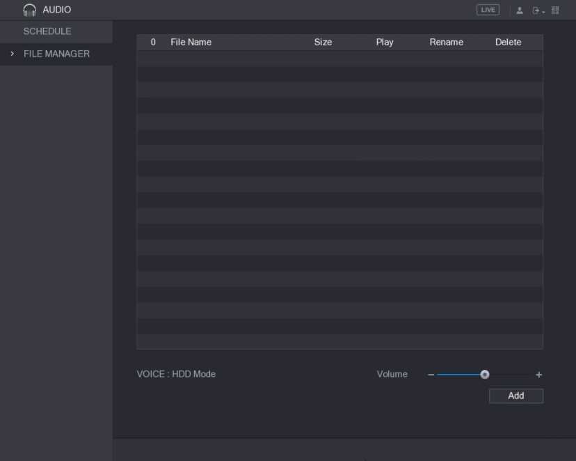The height and width of the screenshot is (461, 576).
Task: Click the AUDIO headphones icon
Action: pos(29,10)
